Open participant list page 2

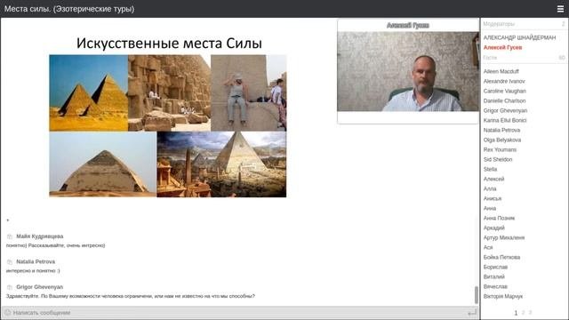(x=523, y=313)
